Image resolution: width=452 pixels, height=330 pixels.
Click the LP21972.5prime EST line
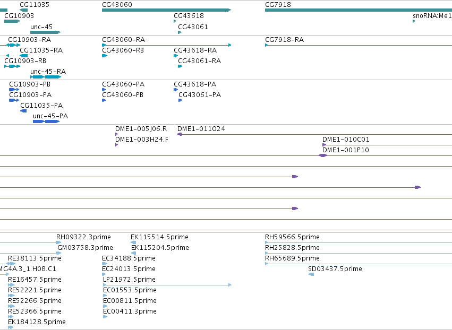[167, 285]
